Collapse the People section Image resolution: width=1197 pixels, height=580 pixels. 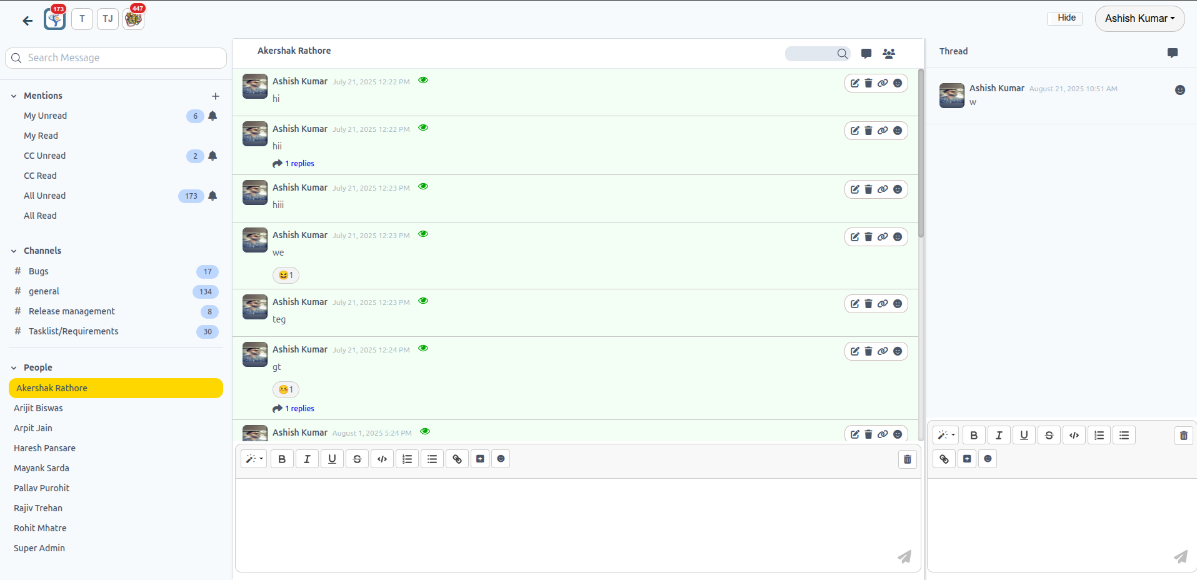click(x=14, y=368)
